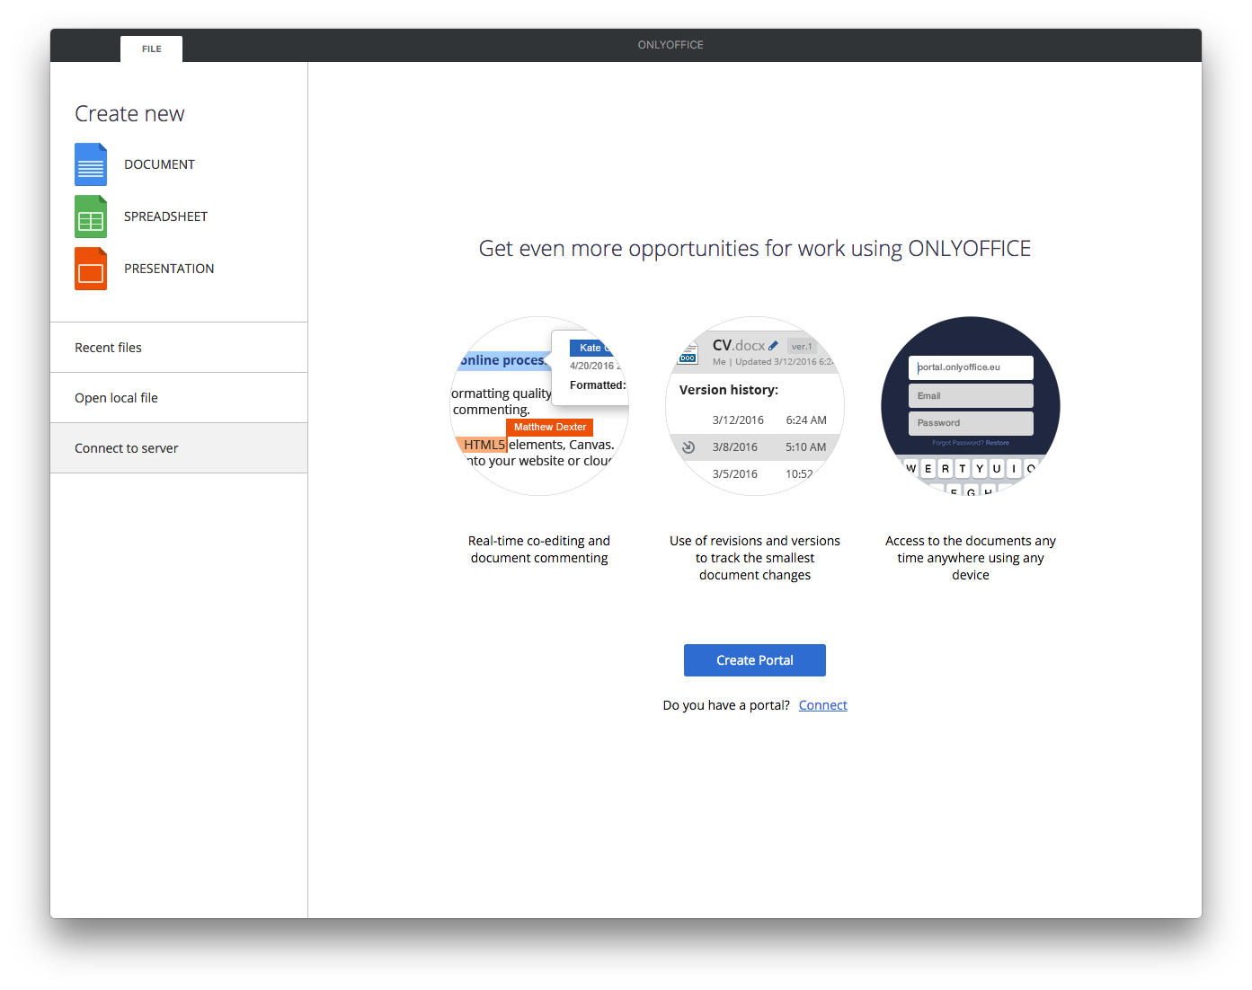Switch to Recent files
Image resolution: width=1252 pixels, height=990 pixels.
tap(108, 347)
